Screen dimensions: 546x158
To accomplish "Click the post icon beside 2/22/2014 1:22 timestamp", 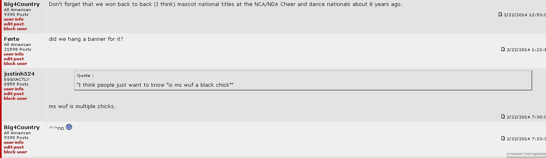I will pyautogui.click(x=503, y=49).
